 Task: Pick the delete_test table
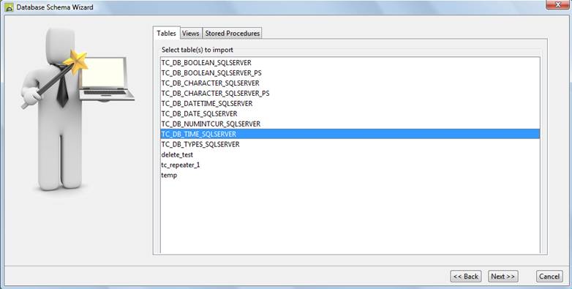(350, 154)
